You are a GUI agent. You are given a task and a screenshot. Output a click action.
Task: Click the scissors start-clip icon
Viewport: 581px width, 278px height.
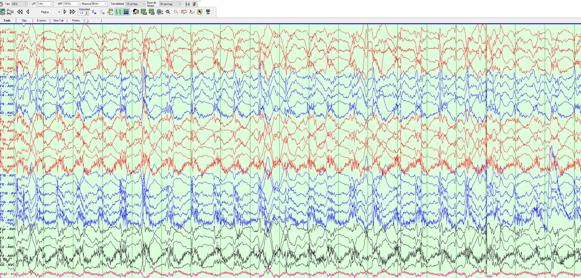pyautogui.click(x=94, y=12)
